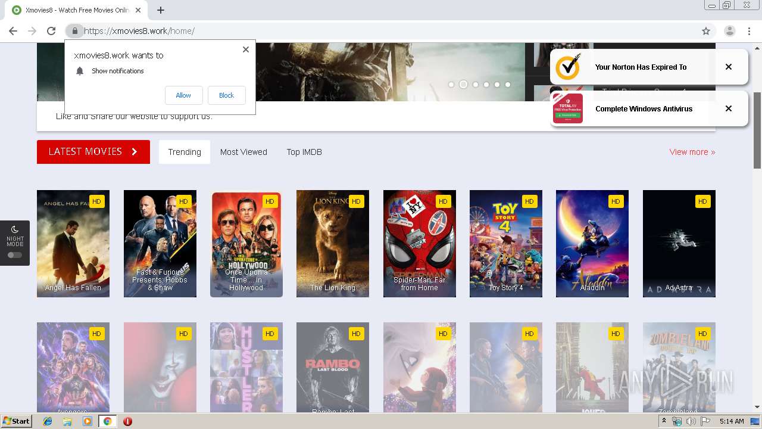This screenshot has width=762, height=429.
Task: Allow notifications from xmovies8.work
Action: coord(183,95)
